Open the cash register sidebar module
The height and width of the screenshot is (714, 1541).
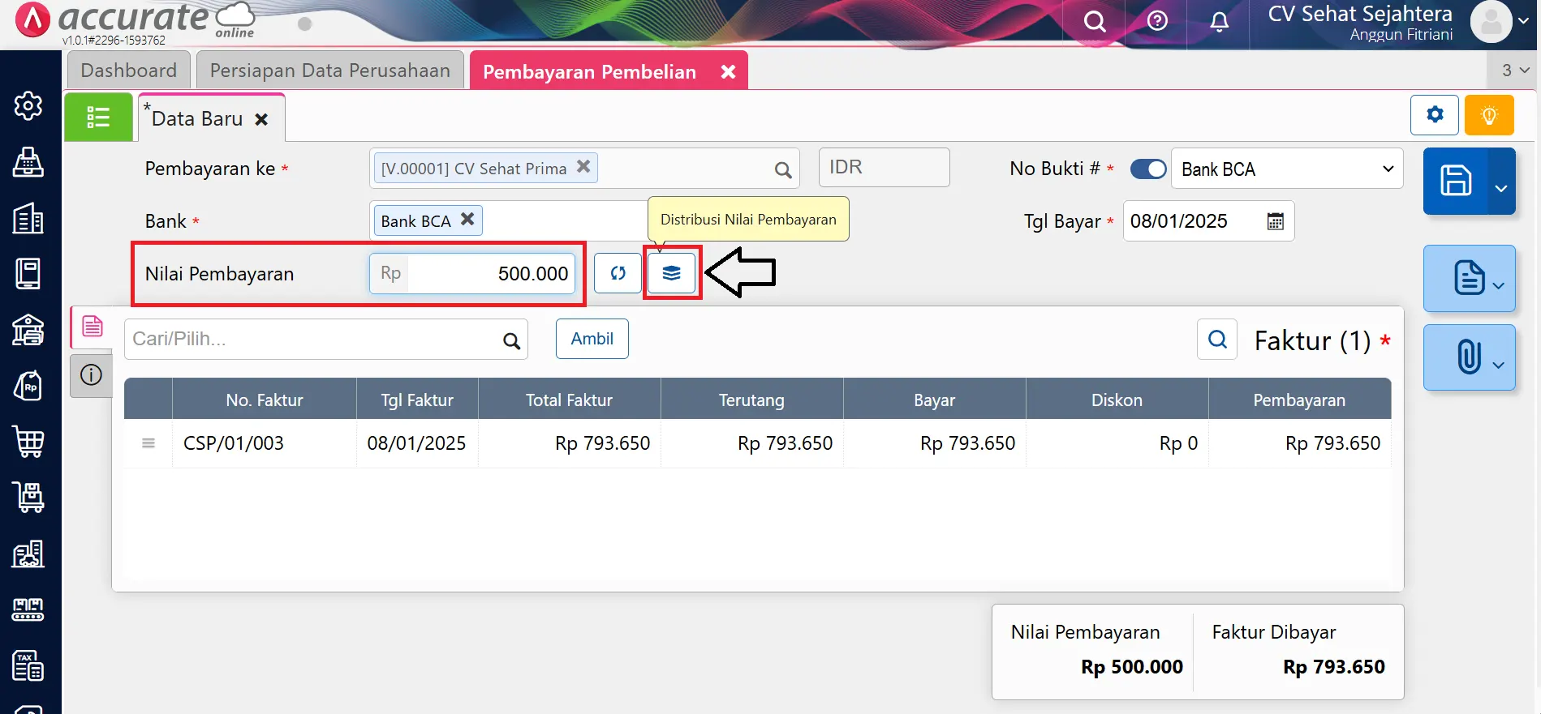pos(28,162)
